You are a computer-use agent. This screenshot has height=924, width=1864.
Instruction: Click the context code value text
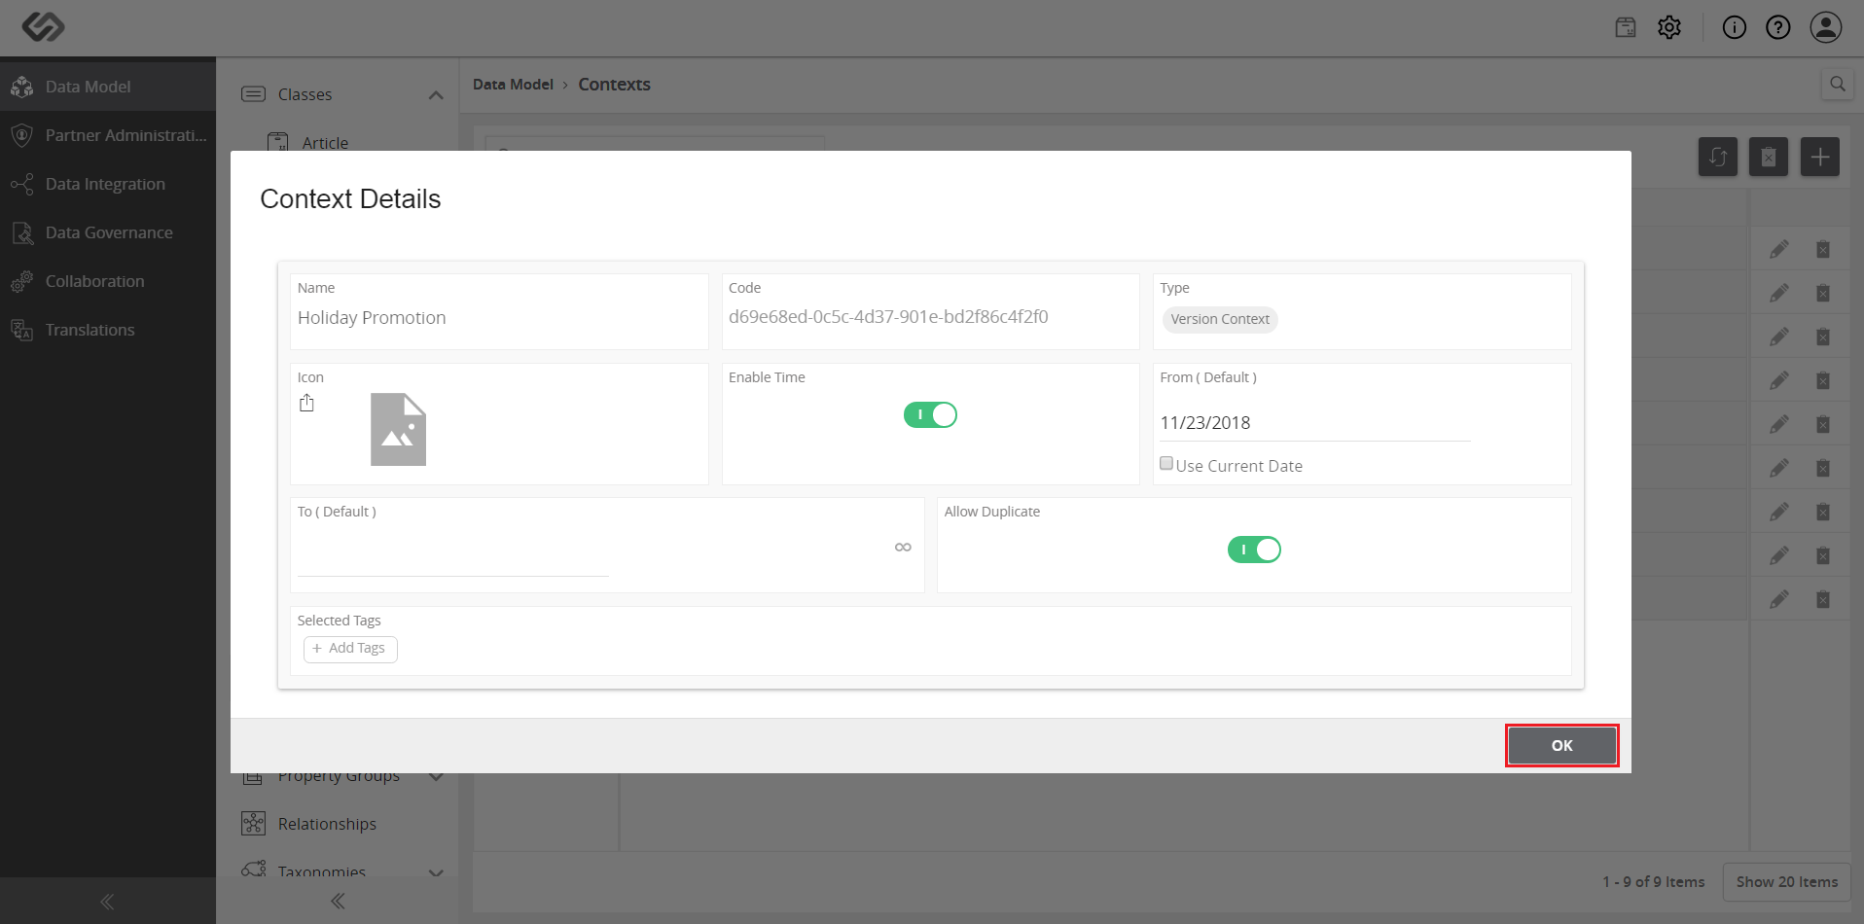coord(888,317)
